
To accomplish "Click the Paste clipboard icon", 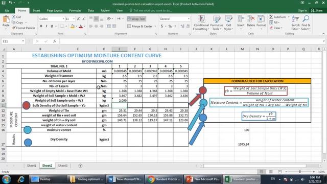I will tap(6, 19).
